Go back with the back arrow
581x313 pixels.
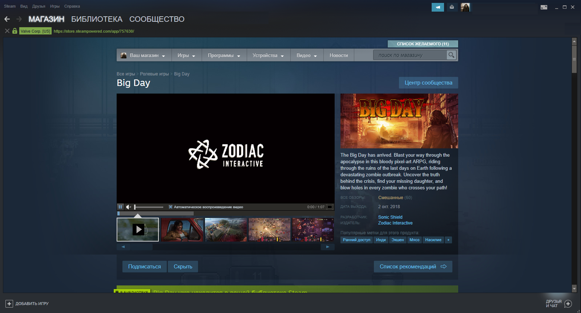7,19
